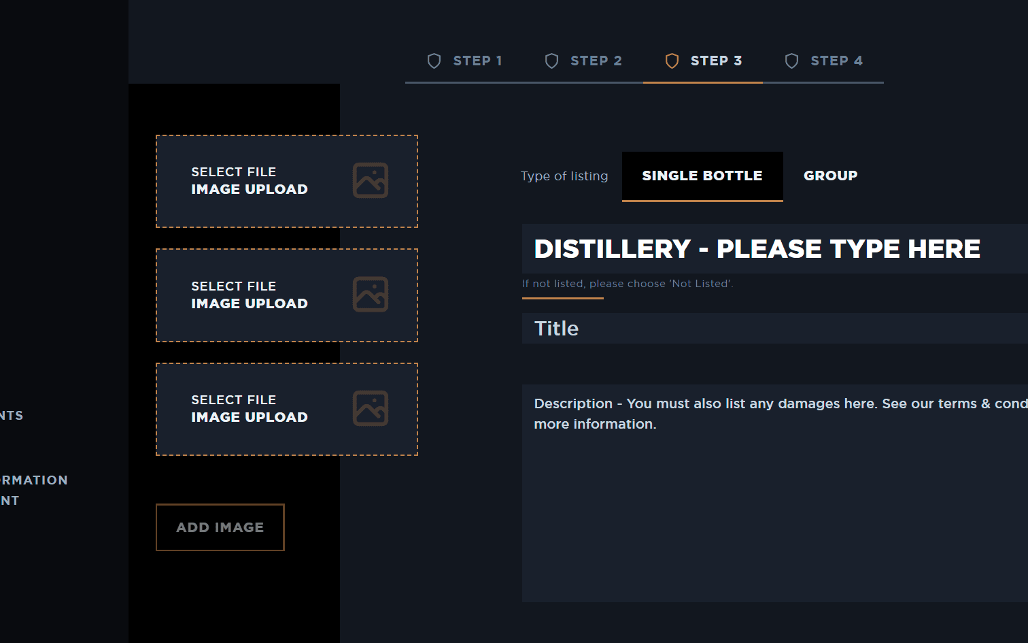1028x643 pixels.
Task: Click the picture icon in the second upload box
Action: point(371,295)
